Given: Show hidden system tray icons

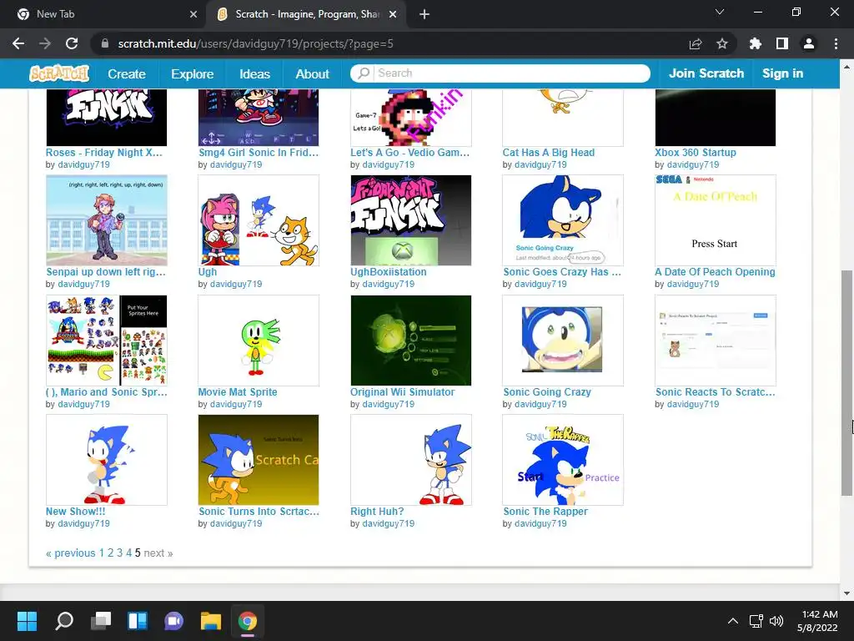Looking at the screenshot, I should 733,621.
